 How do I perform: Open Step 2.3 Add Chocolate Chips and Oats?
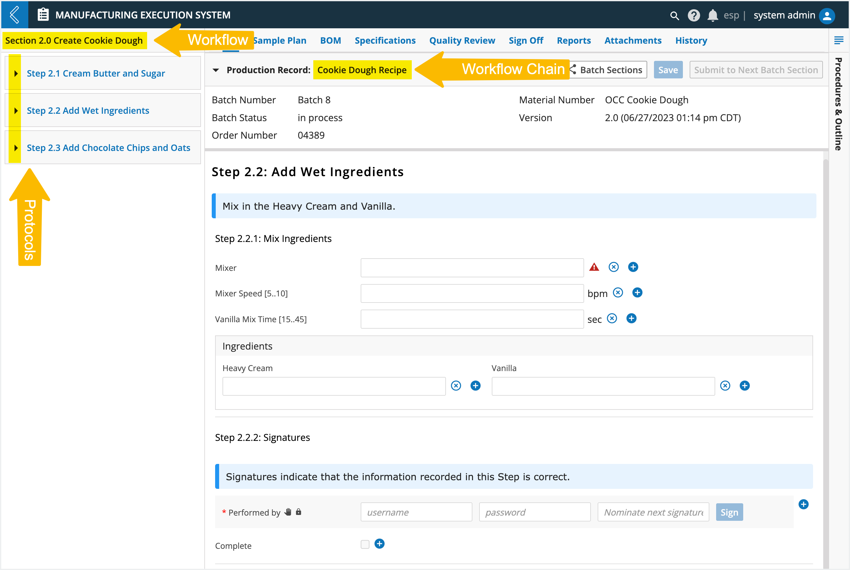[x=108, y=148]
